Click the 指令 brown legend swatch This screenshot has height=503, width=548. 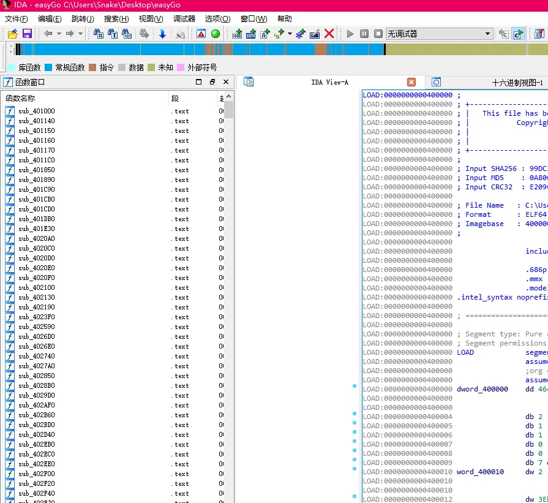tap(92, 67)
